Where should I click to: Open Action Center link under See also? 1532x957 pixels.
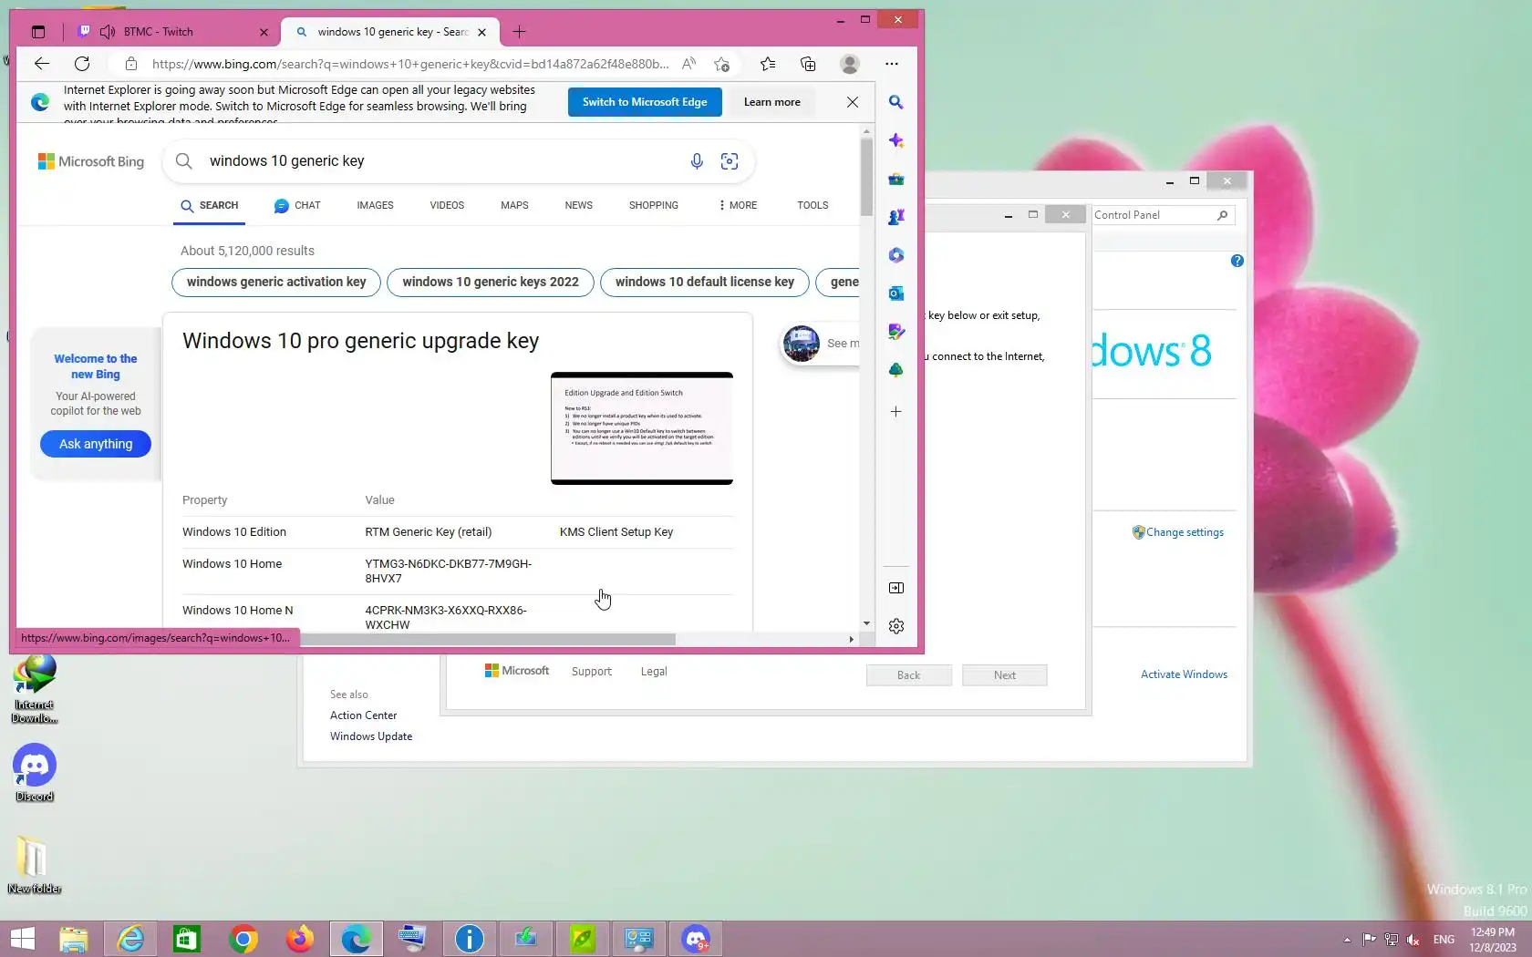point(363,715)
